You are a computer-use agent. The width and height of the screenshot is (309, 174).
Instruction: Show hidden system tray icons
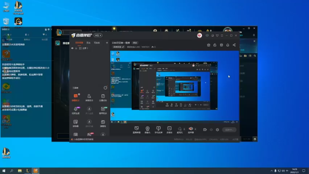272,171
